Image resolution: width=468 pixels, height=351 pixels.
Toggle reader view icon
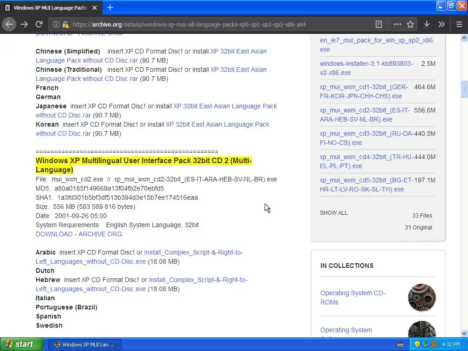(378, 24)
